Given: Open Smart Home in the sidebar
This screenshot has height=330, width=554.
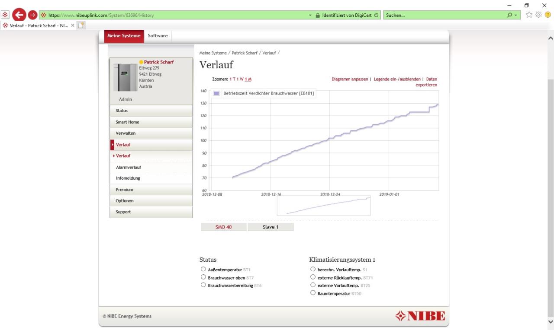Looking at the screenshot, I should tap(151, 122).
